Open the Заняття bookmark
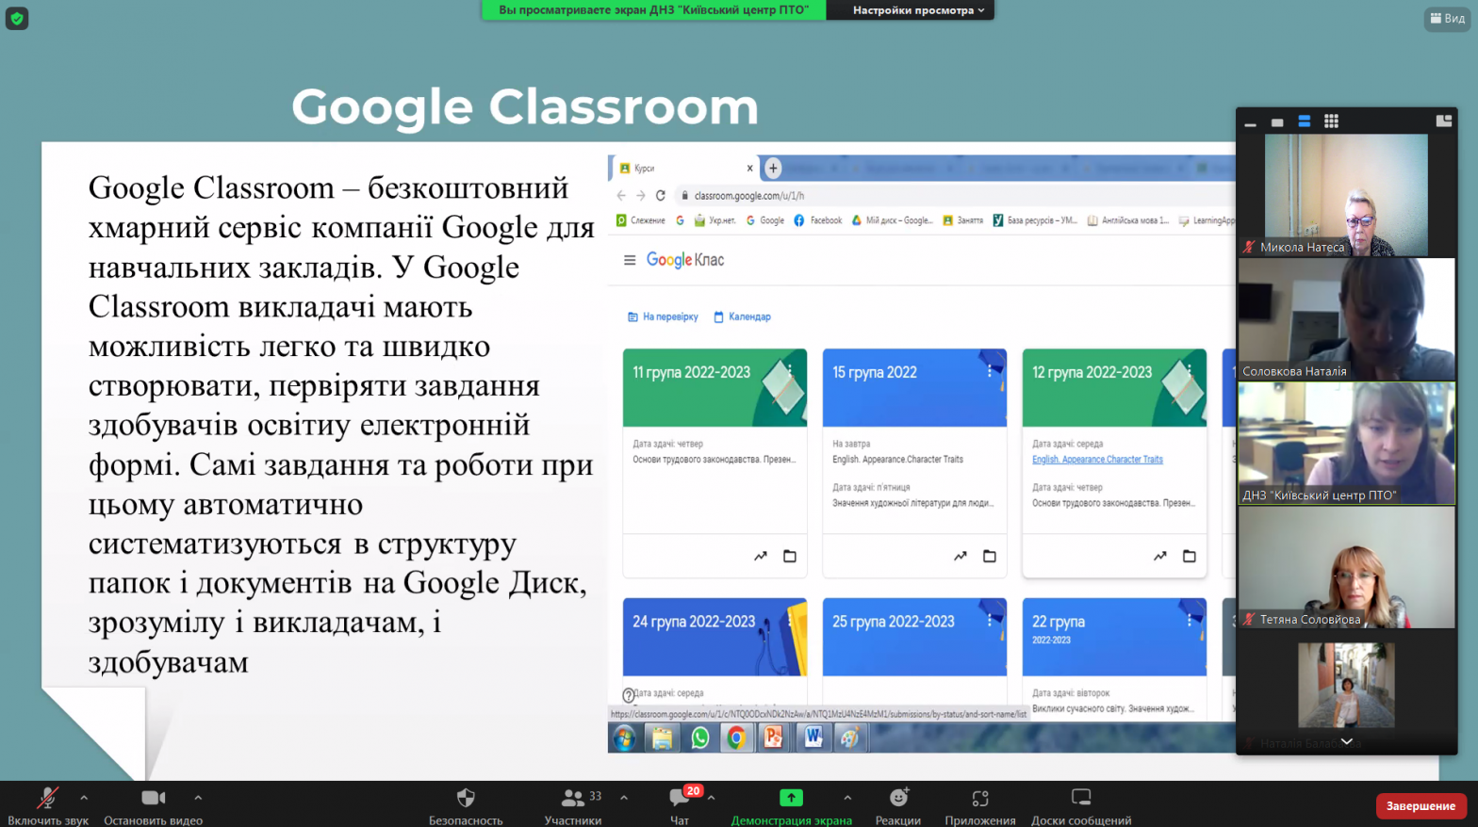The width and height of the screenshot is (1478, 827). (x=962, y=220)
